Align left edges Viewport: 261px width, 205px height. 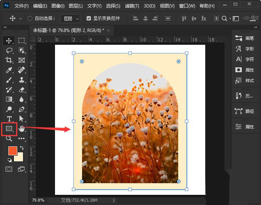136,18
